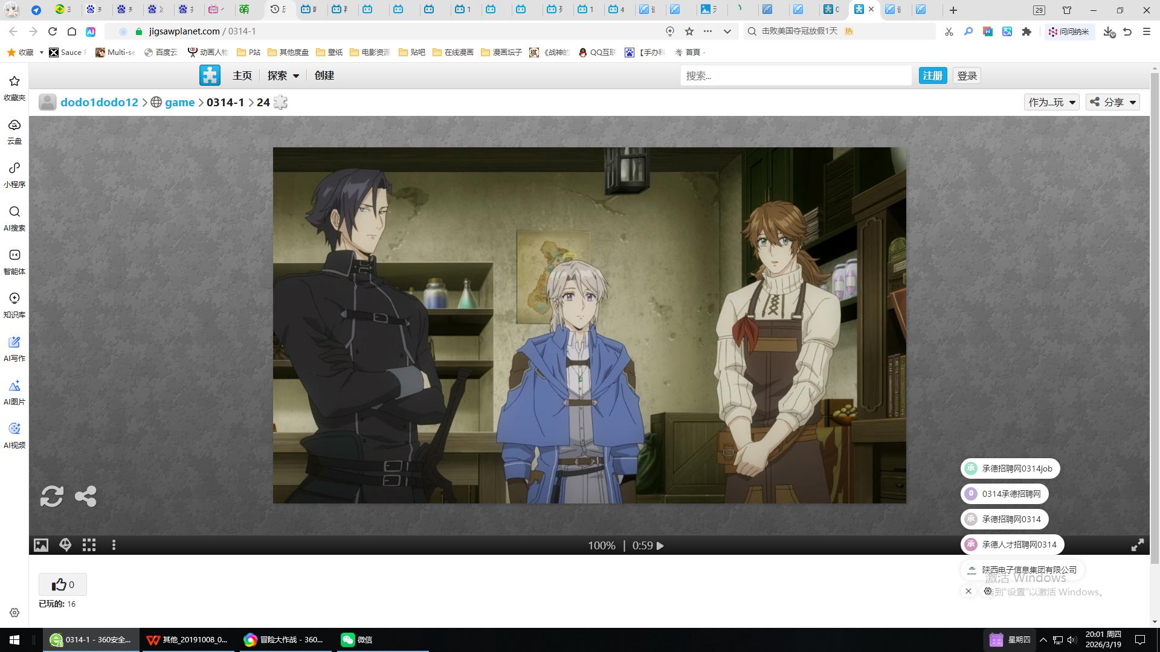Viewport: 1160px width, 652px height.
Task: Click the 搜索 search input field
Action: [795, 75]
